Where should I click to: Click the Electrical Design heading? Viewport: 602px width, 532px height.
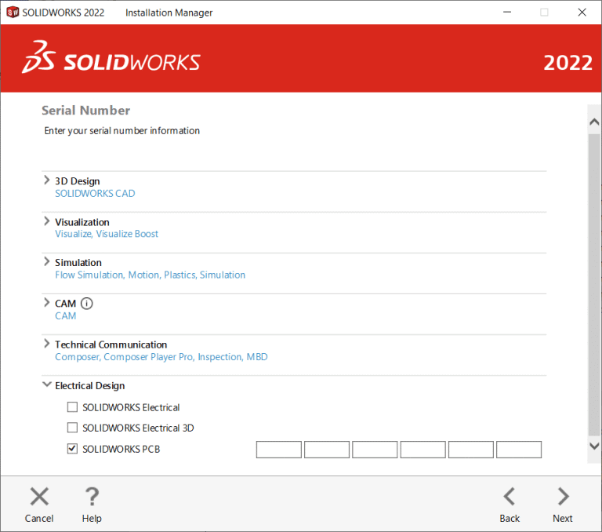point(90,385)
